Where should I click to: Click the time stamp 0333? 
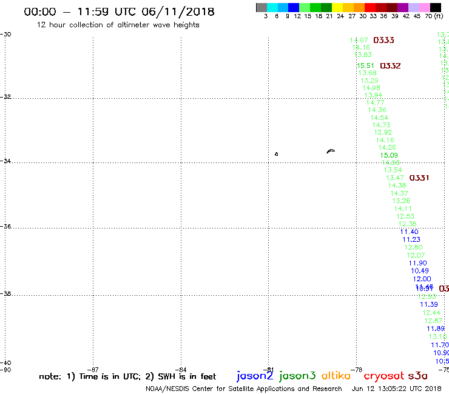(x=383, y=40)
